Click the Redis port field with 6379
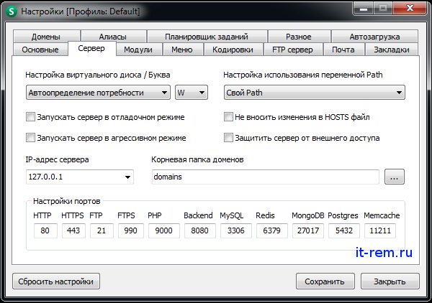This screenshot has width=432, height=303. pyautogui.click(x=272, y=230)
